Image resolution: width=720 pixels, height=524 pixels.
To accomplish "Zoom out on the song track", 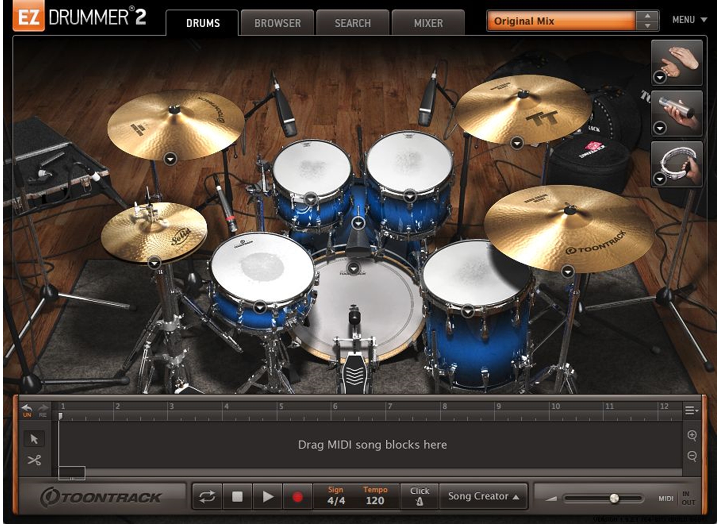I will [692, 456].
